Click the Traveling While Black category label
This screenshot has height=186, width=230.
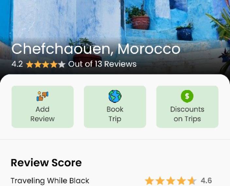(x=50, y=181)
